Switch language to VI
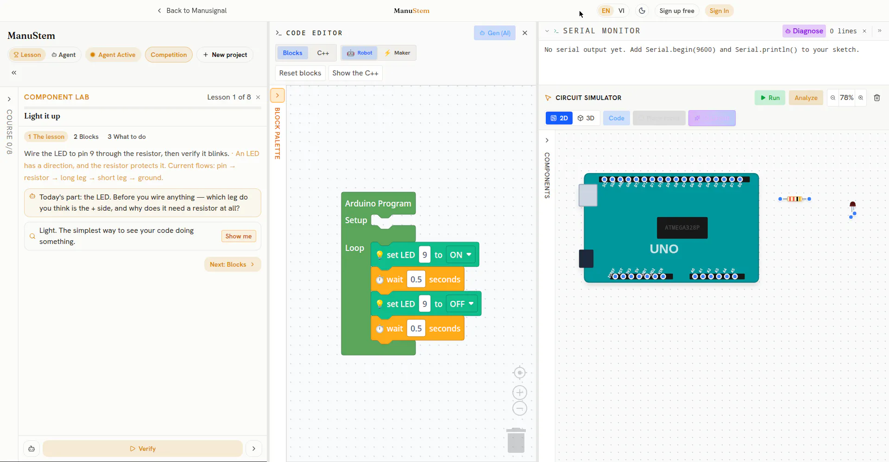 tap(621, 11)
